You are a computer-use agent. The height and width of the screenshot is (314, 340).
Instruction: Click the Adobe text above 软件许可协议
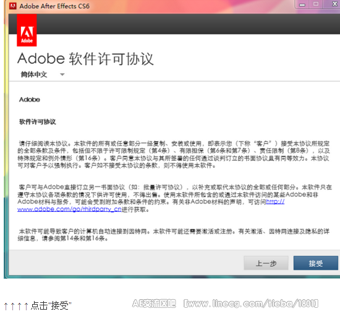pos(30,100)
